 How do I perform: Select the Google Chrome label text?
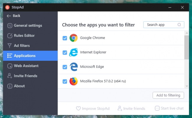92,38
